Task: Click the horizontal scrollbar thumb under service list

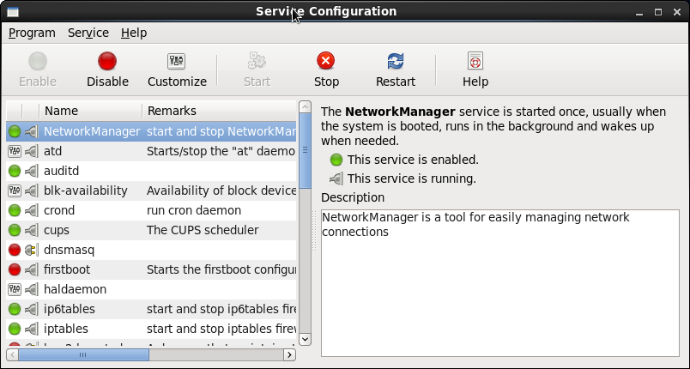Action: (x=83, y=354)
